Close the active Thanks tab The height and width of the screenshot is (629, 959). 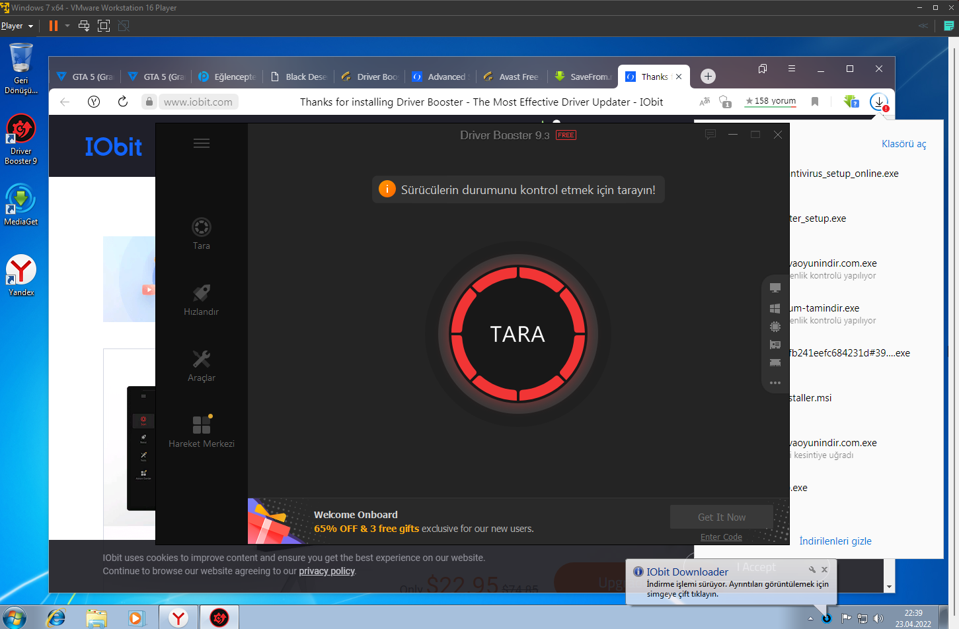click(x=679, y=77)
